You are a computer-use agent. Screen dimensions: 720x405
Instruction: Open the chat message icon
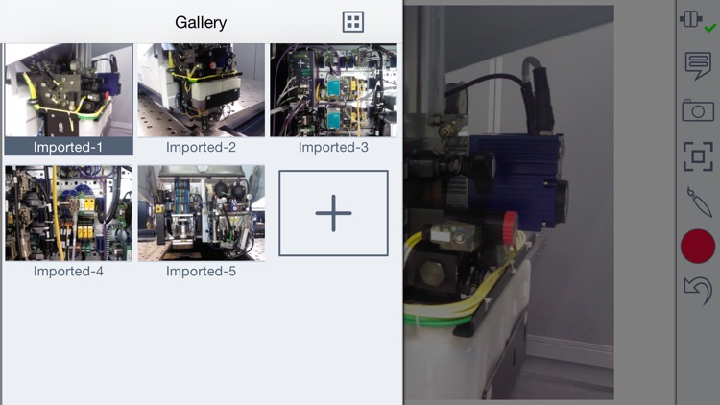[698, 65]
